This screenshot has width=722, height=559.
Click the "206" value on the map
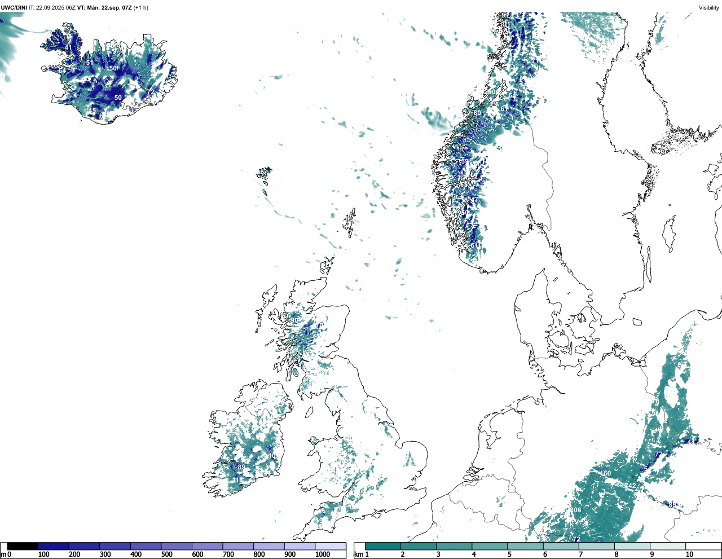(x=575, y=510)
